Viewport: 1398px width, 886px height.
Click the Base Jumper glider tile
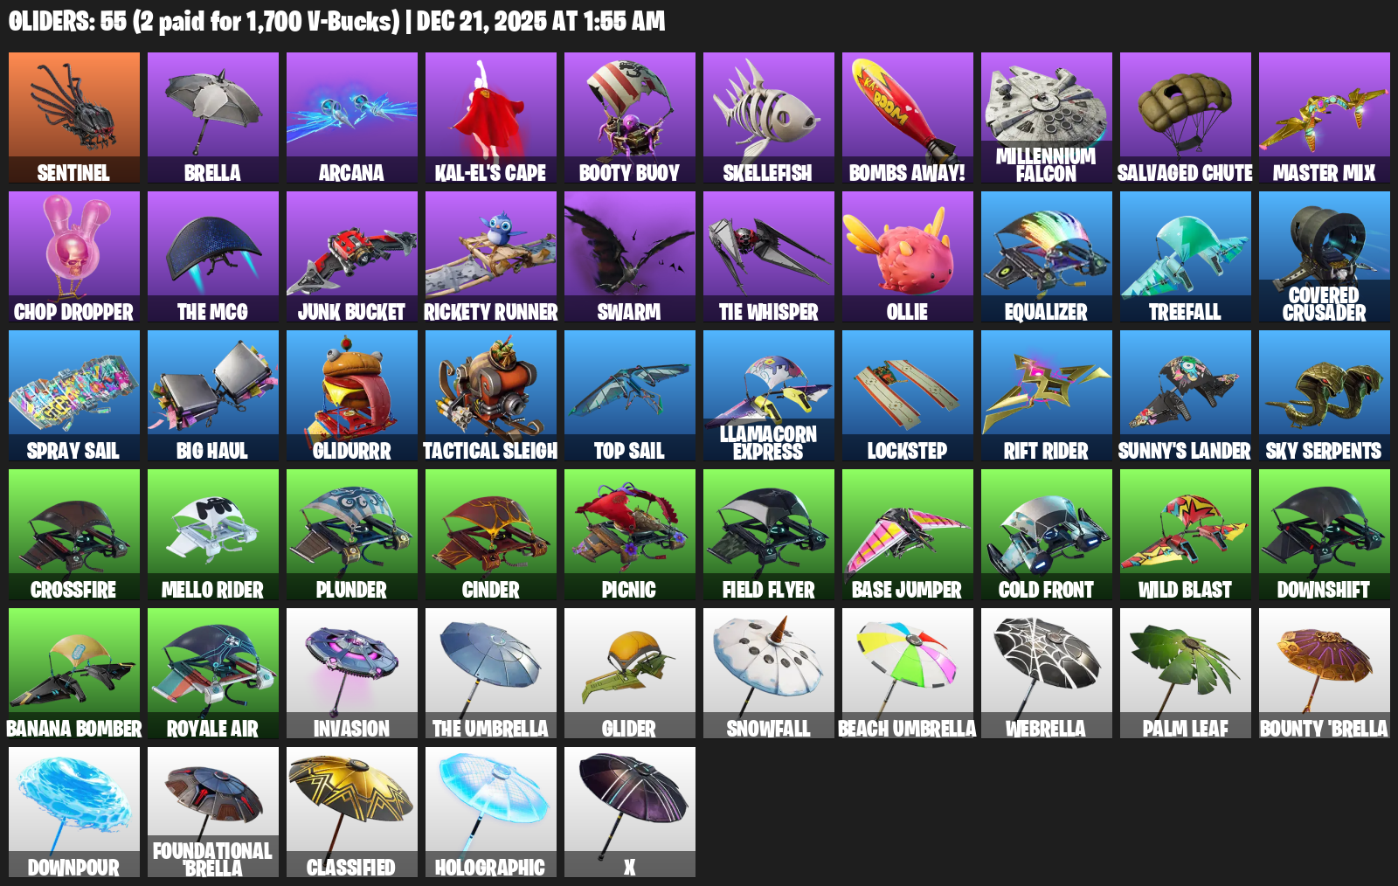click(908, 535)
